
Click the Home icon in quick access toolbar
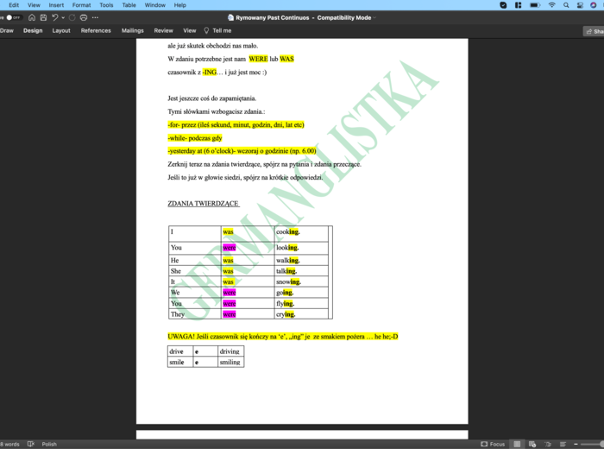32,17
